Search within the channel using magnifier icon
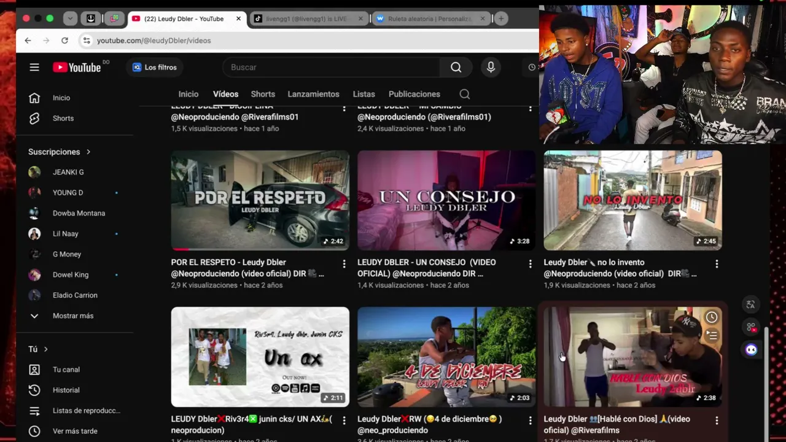 pos(465,94)
